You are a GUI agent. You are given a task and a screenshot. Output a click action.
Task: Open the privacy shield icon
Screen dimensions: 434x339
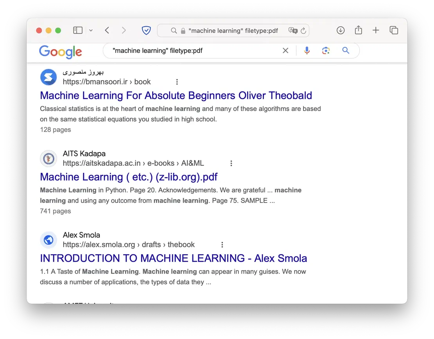(146, 30)
